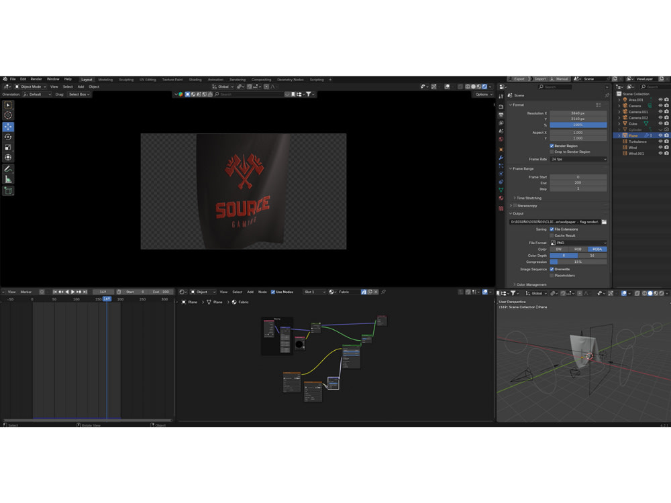Open the Particles properties tab icon
The height and width of the screenshot is (503, 671).
pyautogui.click(x=501, y=166)
